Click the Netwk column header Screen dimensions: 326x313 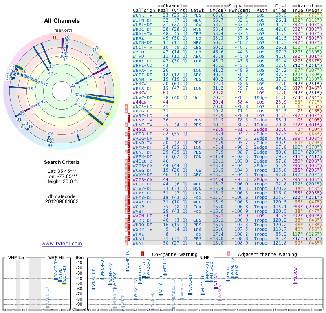(198, 11)
